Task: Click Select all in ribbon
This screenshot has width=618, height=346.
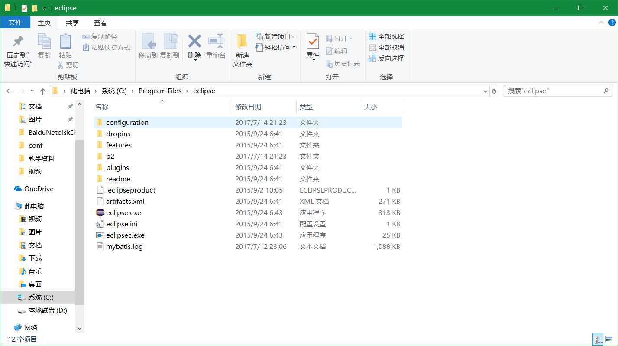Action: pyautogui.click(x=386, y=37)
